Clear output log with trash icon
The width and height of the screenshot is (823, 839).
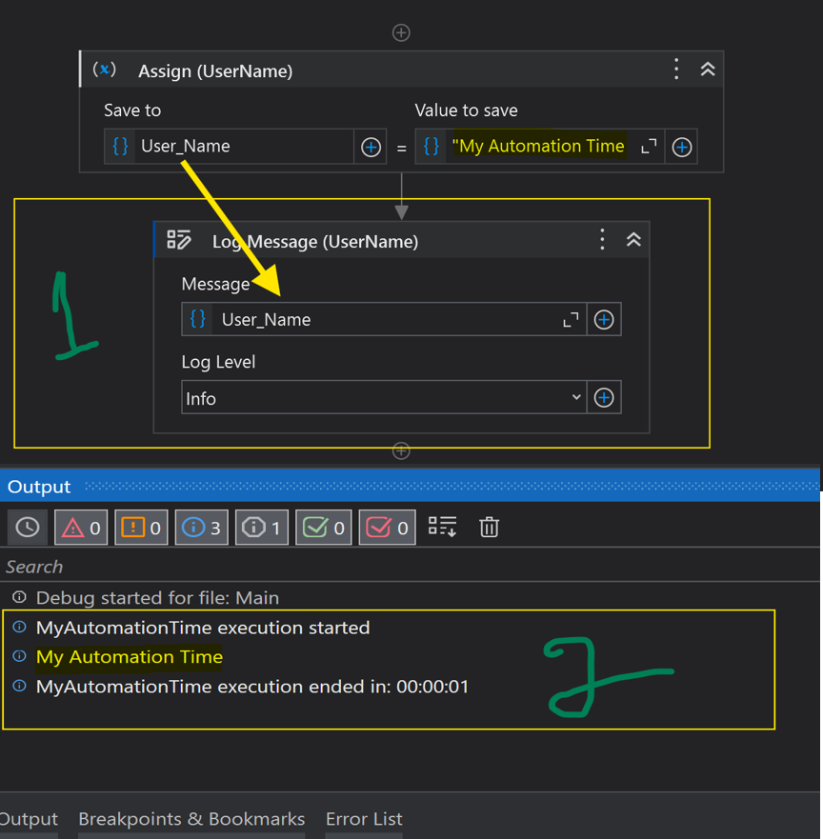[x=489, y=527]
